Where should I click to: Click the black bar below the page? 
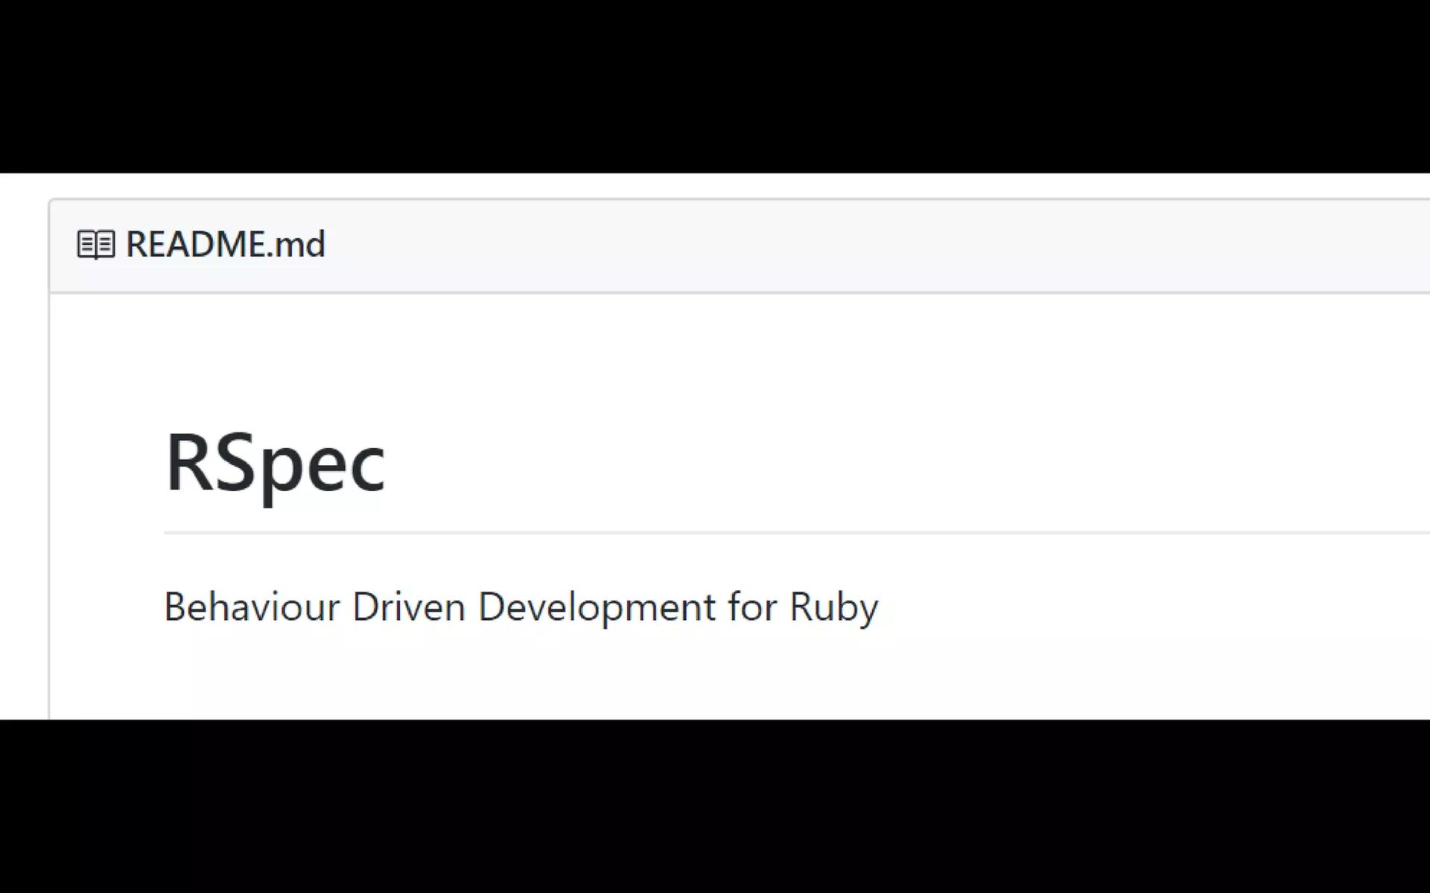click(x=715, y=807)
